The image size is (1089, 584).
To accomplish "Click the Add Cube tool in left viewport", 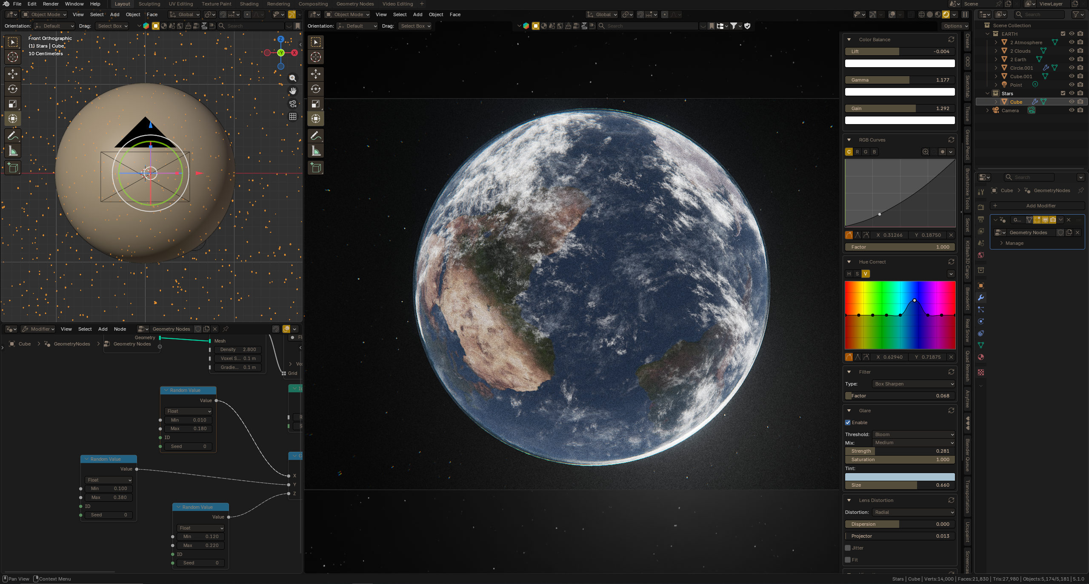I will (13, 167).
